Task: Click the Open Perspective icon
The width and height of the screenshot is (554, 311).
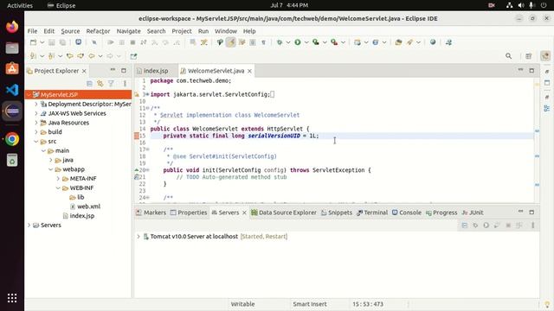Action: [x=529, y=56]
